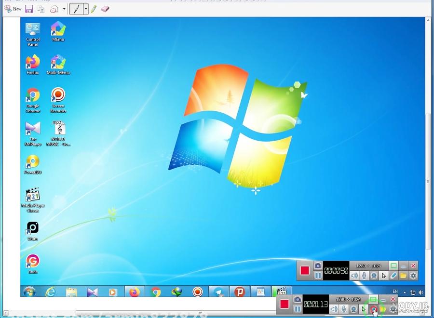Open The KMPlayer desktop shortcut

pos(33,133)
